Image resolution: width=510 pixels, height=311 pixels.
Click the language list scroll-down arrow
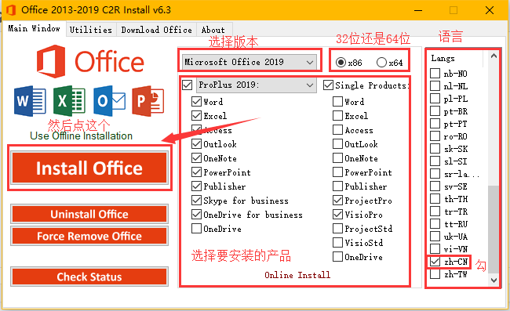click(x=494, y=280)
